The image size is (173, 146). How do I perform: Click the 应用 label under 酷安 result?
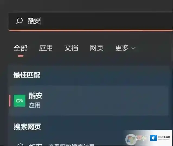pos(34,105)
